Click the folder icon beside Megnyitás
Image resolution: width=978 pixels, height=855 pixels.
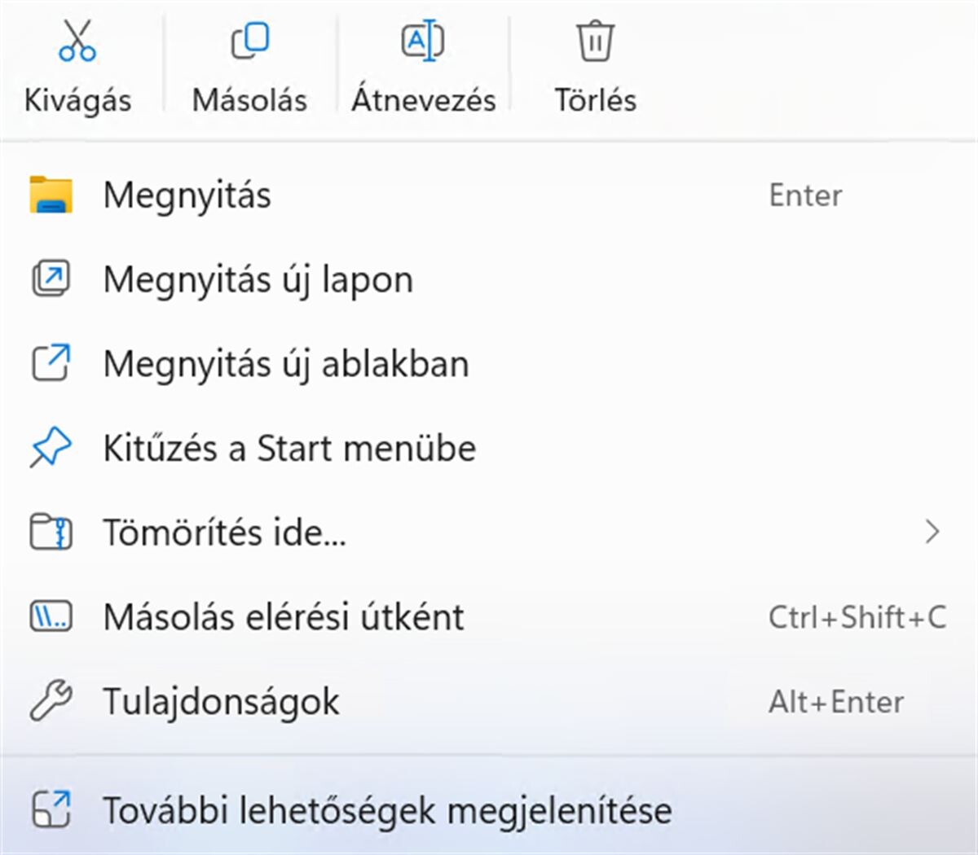point(51,195)
